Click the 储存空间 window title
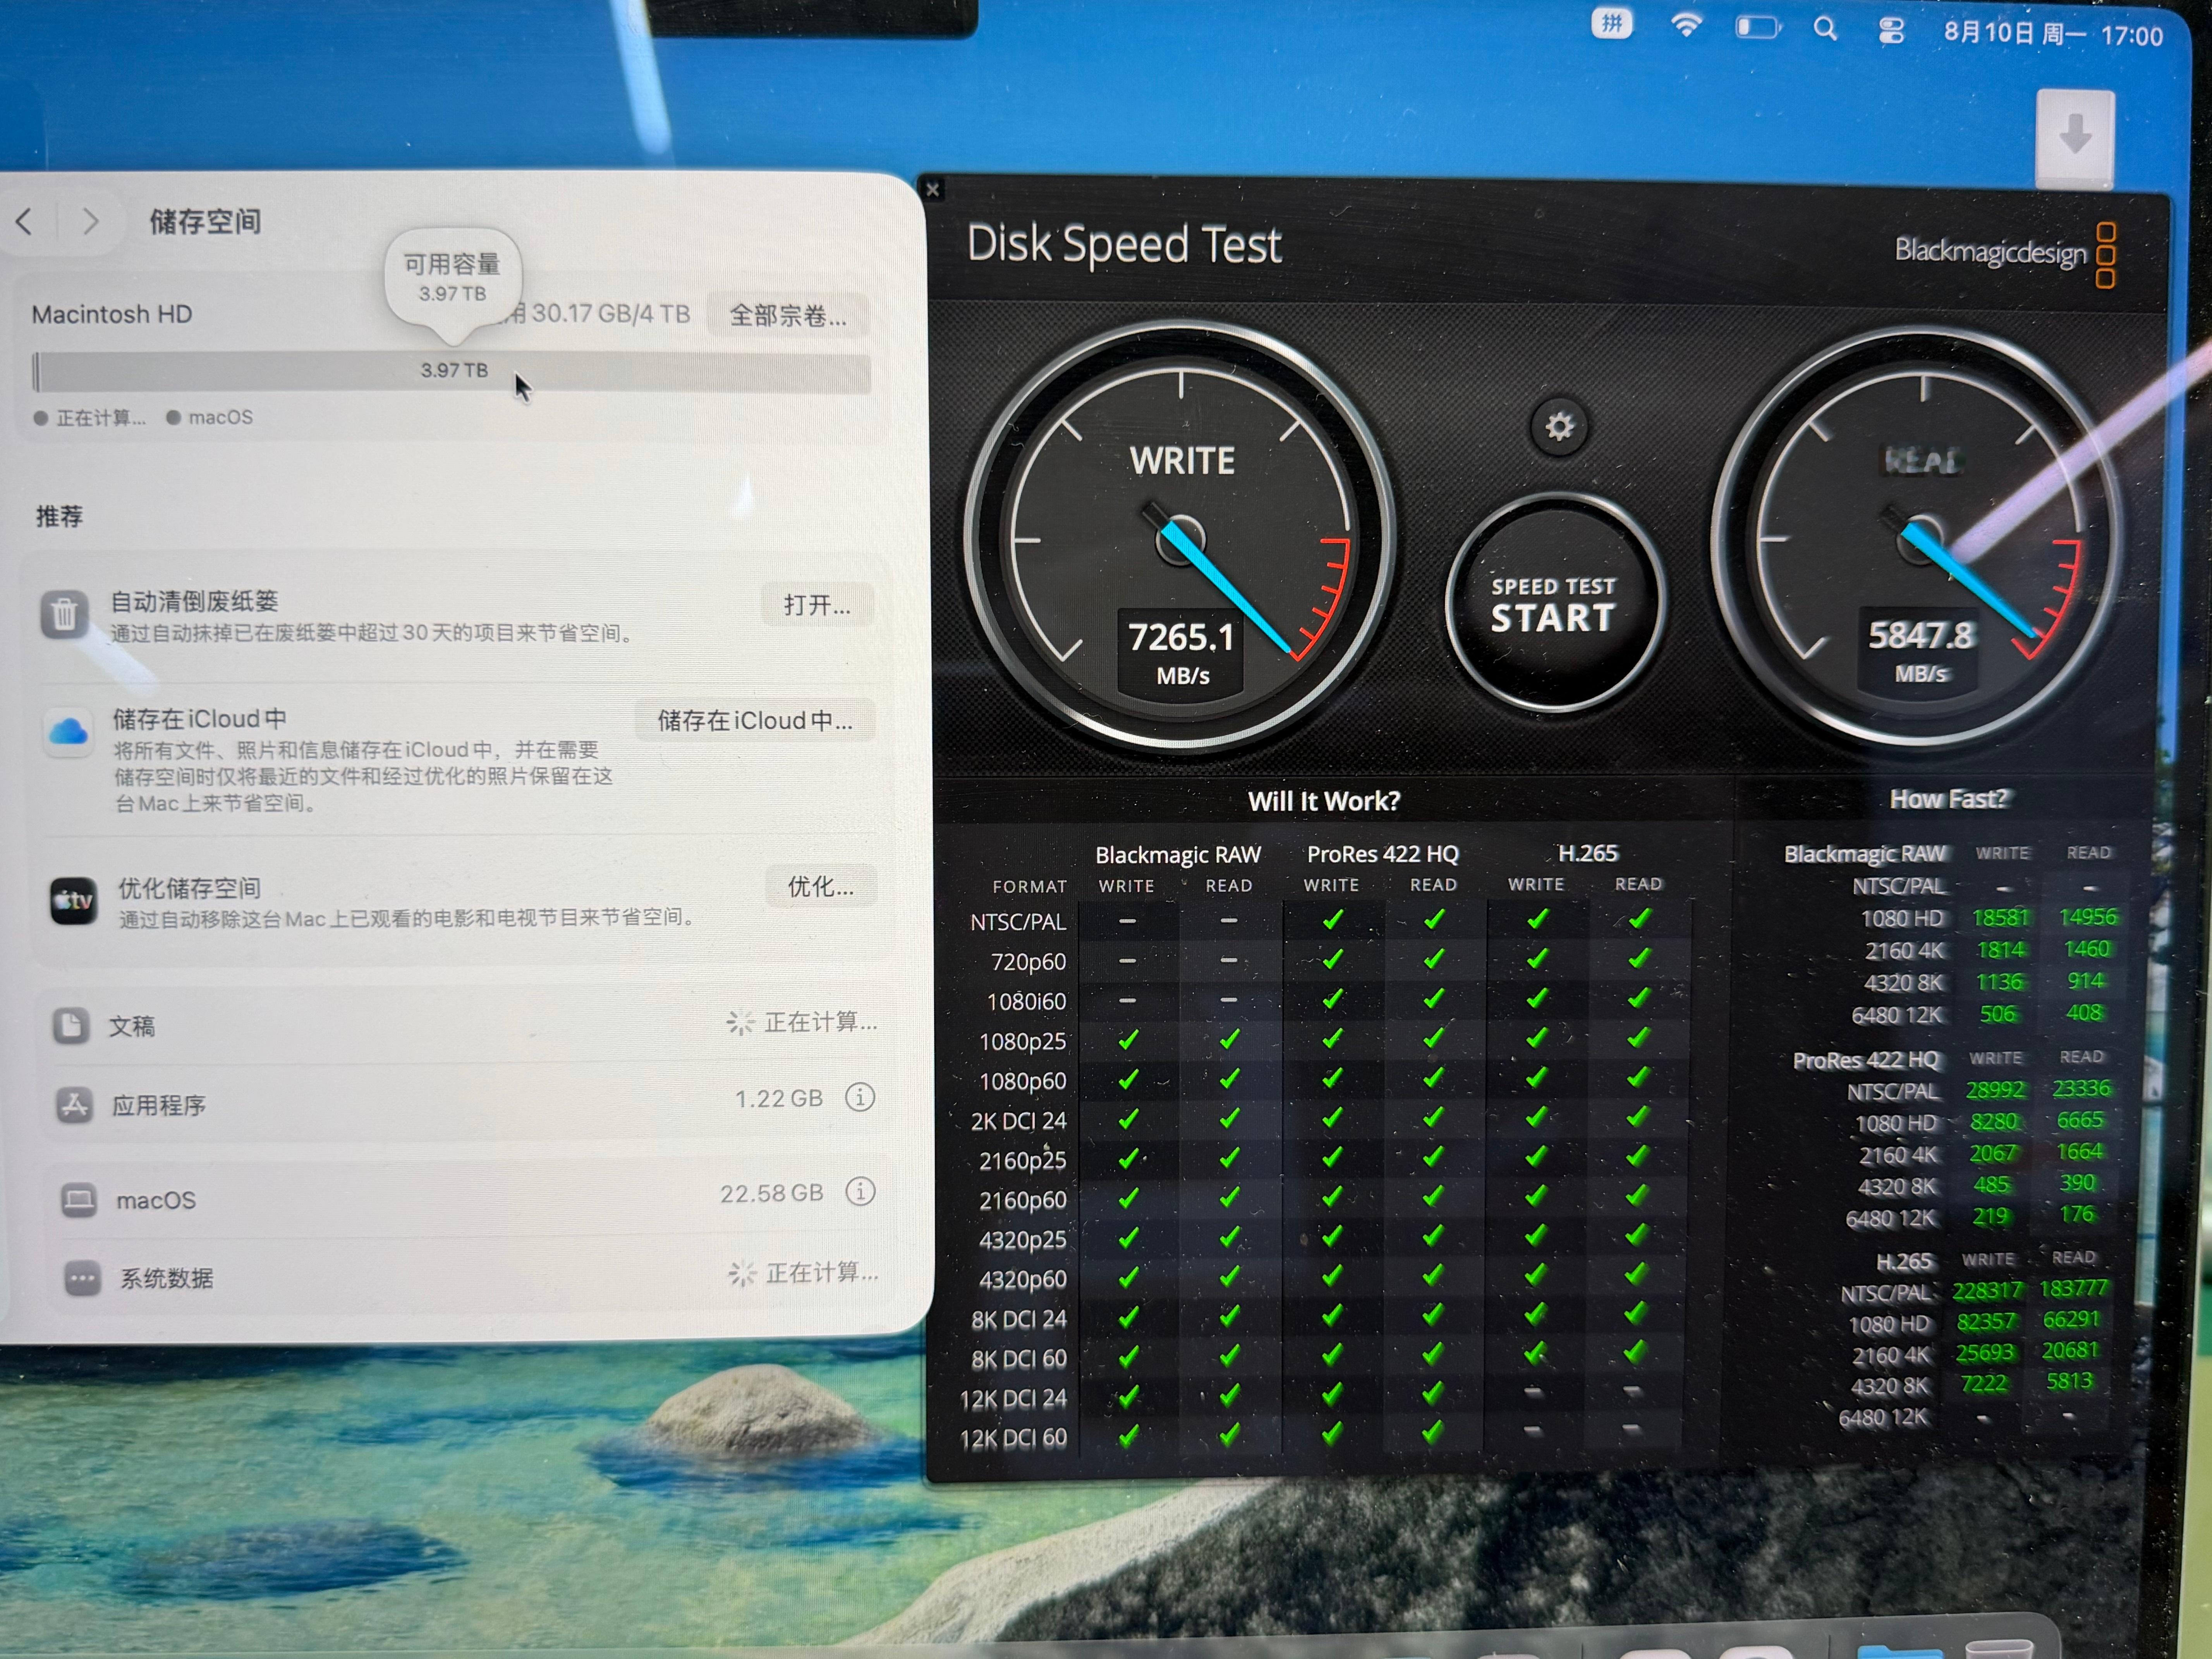This screenshot has height=1659, width=2212. point(205,221)
